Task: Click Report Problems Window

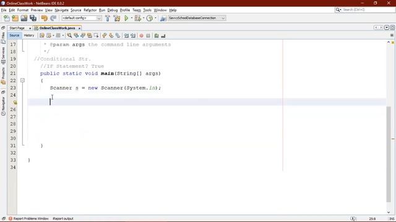Action: click(28, 218)
